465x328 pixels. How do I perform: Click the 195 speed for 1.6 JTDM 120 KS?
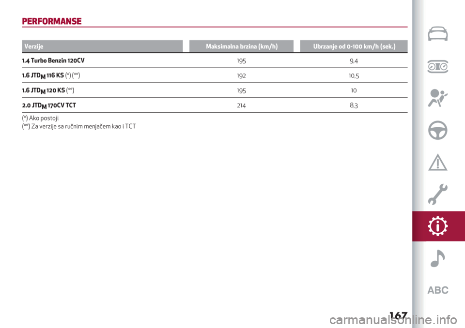241,90
